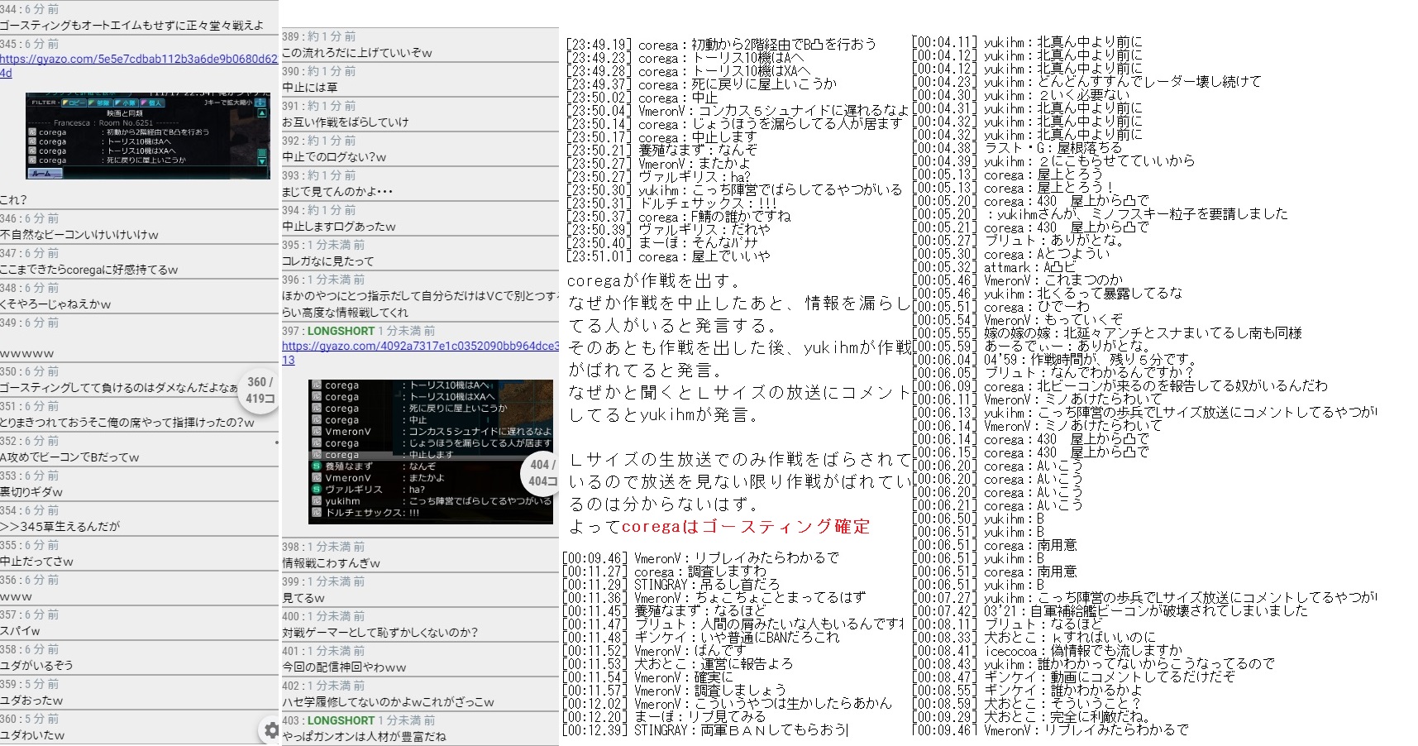This screenshot has width=1418, height=746.
Task: Click LONGSHORT username in comment 397
Action: point(341,331)
